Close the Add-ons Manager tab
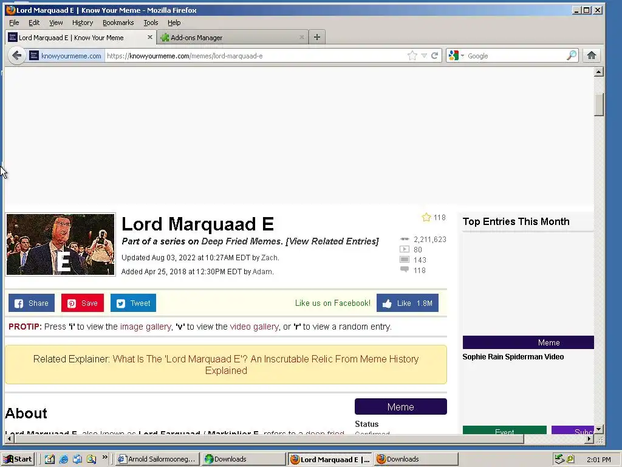This screenshot has height=467, width=622. pos(302,37)
